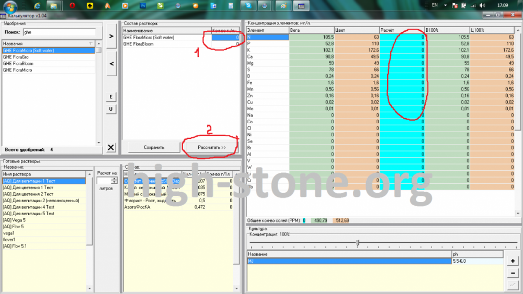This screenshot has height=294, width=523.
Task: Click the Поиск search field
Action: coord(60,32)
